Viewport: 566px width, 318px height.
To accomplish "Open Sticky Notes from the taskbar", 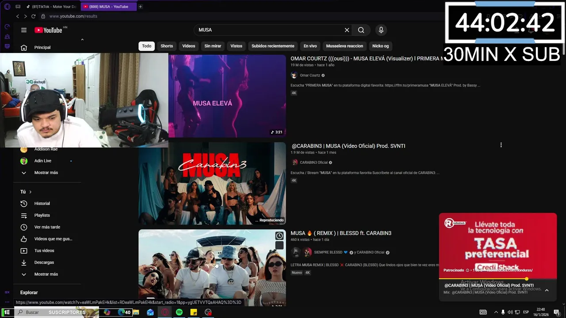I will [x=194, y=312].
